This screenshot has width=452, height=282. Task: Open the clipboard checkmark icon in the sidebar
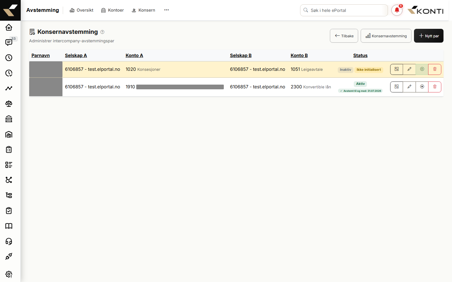pos(9,211)
